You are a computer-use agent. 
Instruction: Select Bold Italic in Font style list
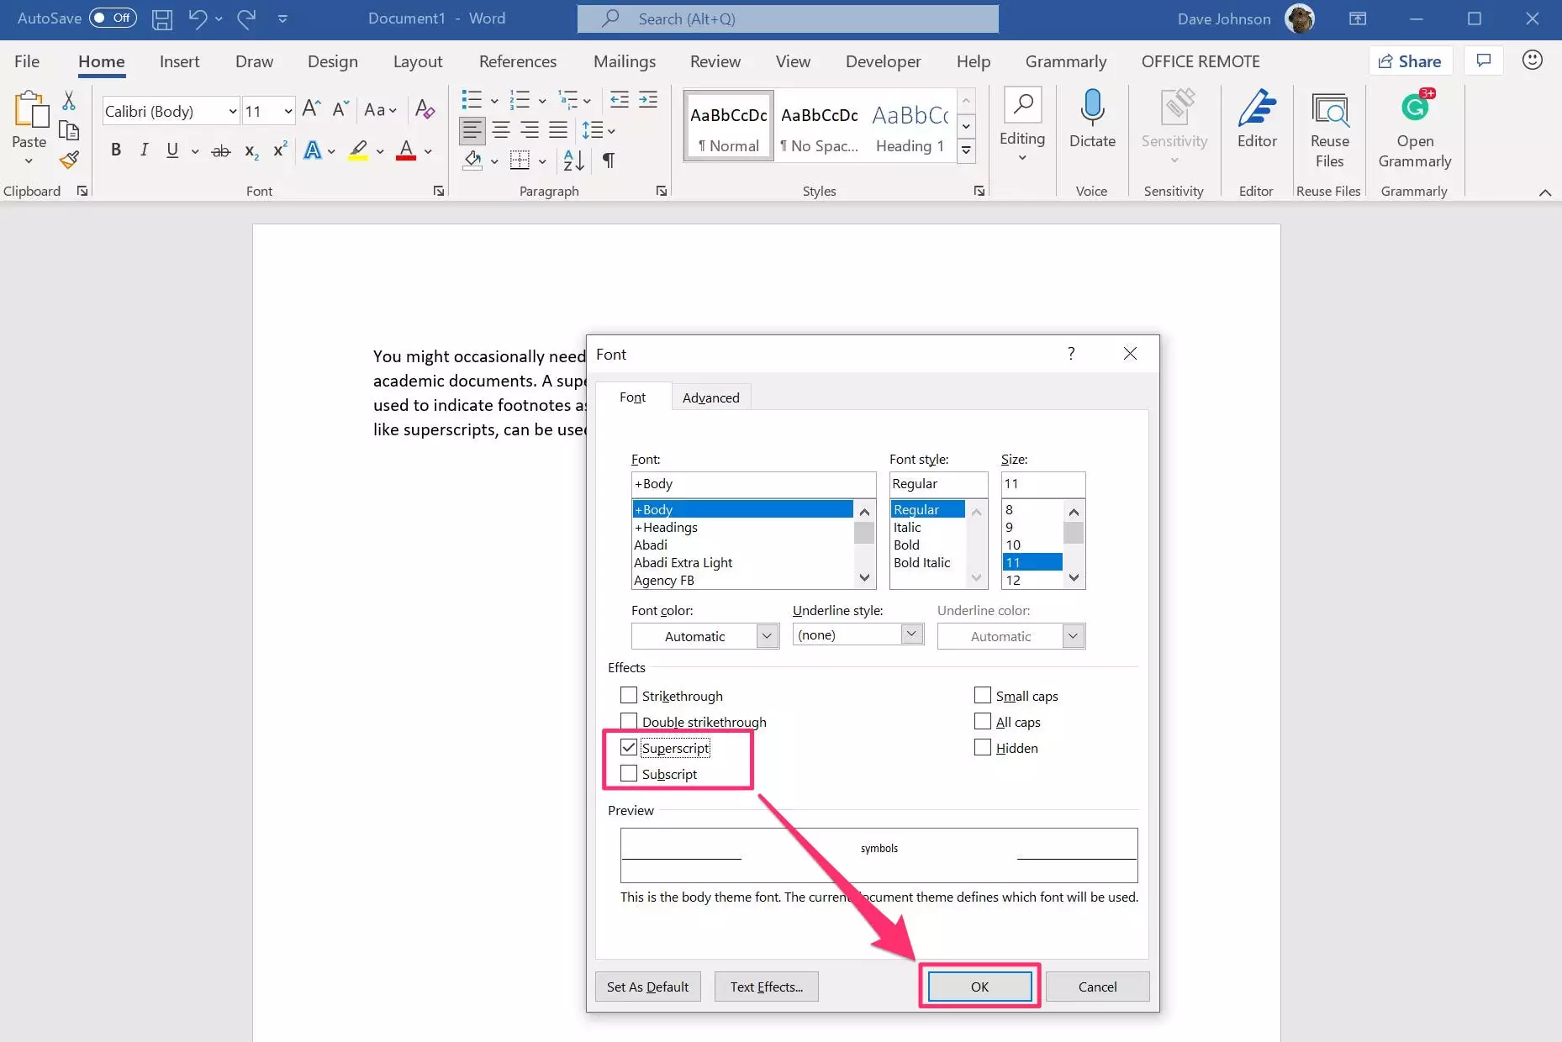921,562
